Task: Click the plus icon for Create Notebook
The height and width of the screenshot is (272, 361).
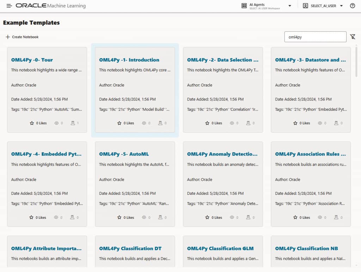Action: [x=8, y=37]
